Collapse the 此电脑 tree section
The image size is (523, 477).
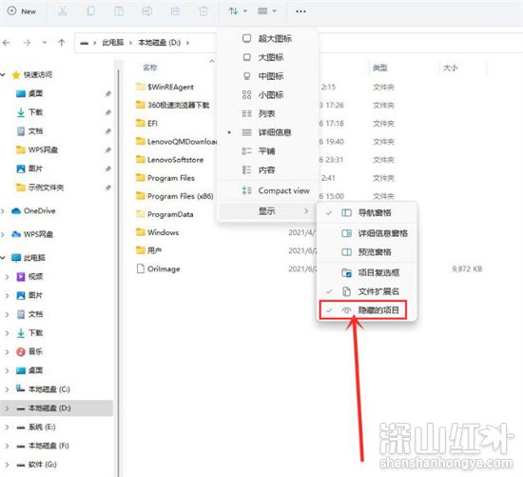pos(3,257)
